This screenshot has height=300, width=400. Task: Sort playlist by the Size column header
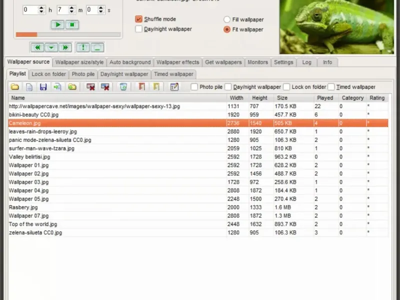click(293, 98)
